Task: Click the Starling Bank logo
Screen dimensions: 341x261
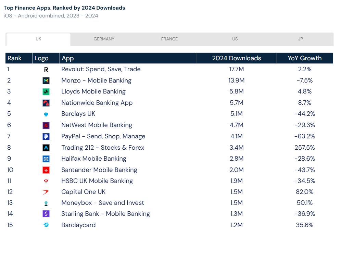Action: click(46, 214)
